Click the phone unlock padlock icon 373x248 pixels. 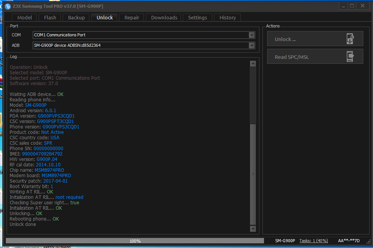click(x=350, y=39)
